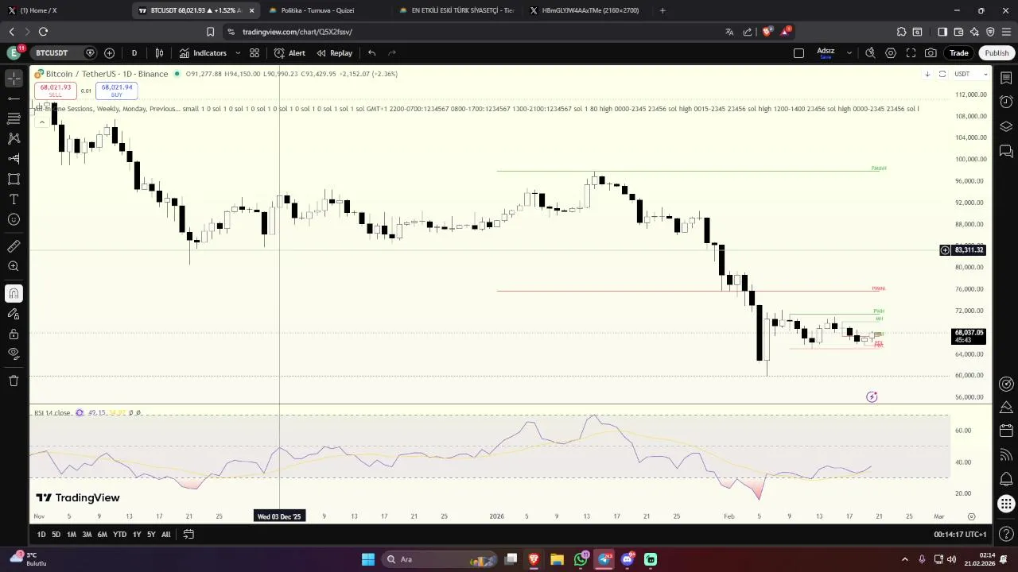The width and height of the screenshot is (1018, 572).
Task: Hide all drawings with eye icon
Action: (14, 354)
